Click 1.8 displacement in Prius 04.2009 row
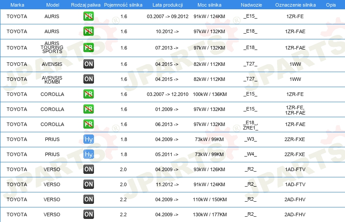Screen dimensions: 345x222 [124, 139]
